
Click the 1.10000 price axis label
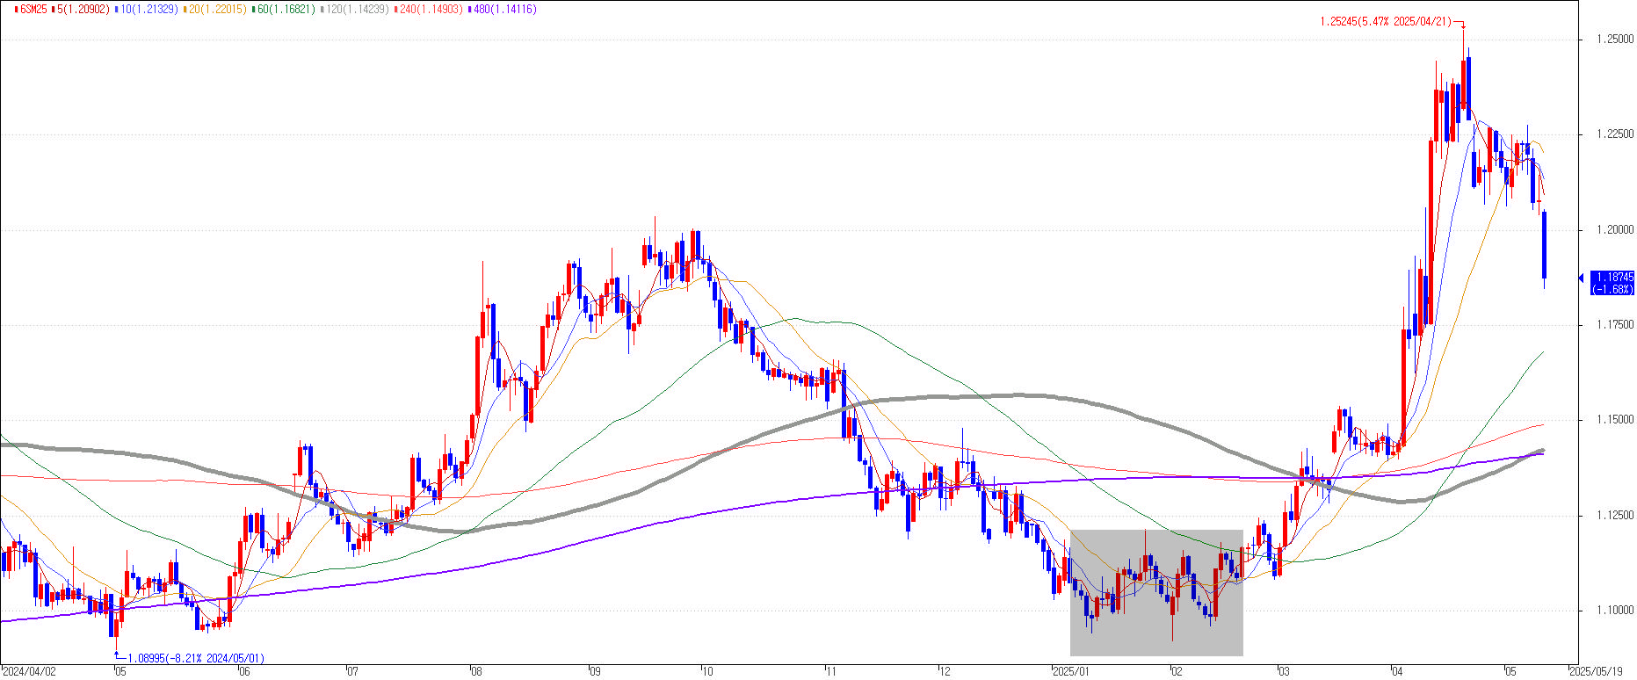tap(1615, 611)
